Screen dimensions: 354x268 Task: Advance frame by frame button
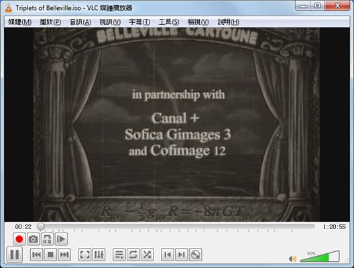[61, 239]
